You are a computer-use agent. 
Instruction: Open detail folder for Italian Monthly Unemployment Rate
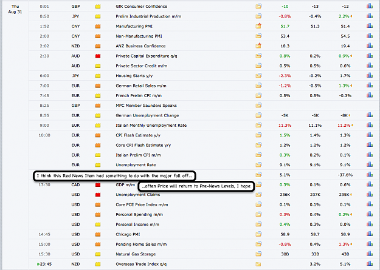[x=258, y=125]
